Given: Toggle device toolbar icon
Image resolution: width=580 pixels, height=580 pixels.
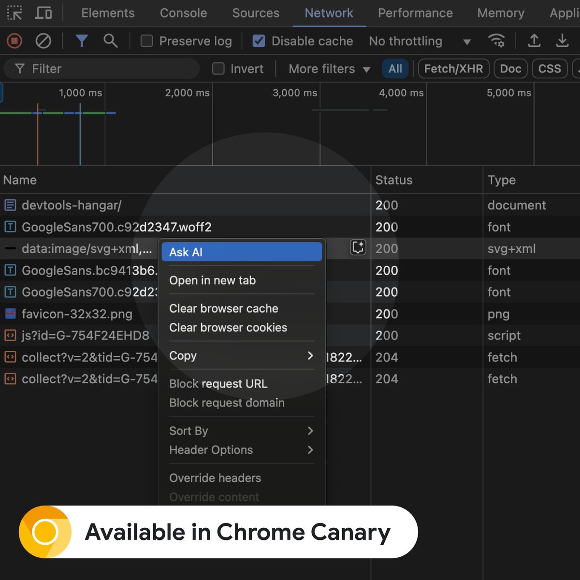Looking at the screenshot, I should pyautogui.click(x=43, y=13).
